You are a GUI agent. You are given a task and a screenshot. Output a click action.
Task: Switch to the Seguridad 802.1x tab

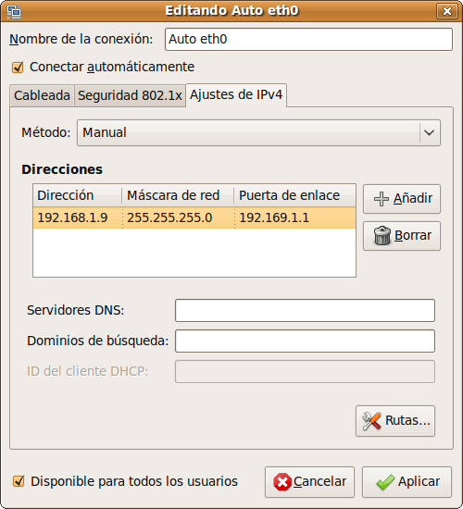[130, 95]
